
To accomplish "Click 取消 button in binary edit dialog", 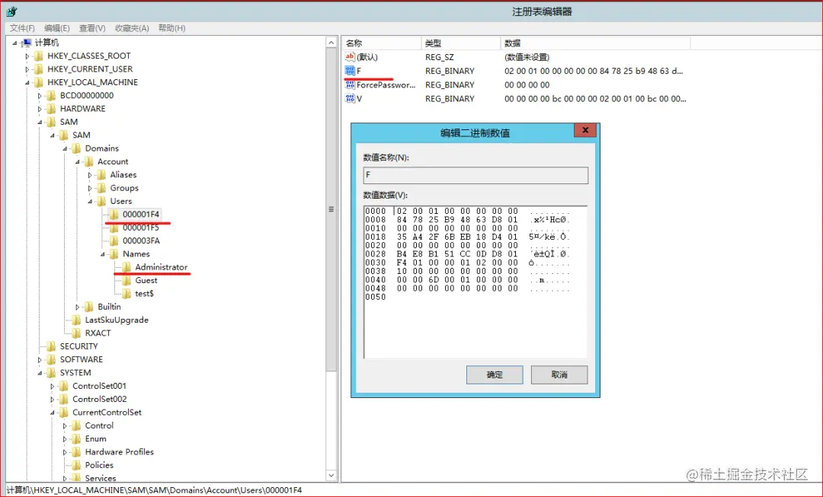I will [559, 375].
